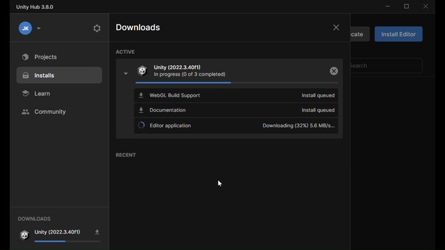Click the Downloading (32%) status text

click(299, 125)
